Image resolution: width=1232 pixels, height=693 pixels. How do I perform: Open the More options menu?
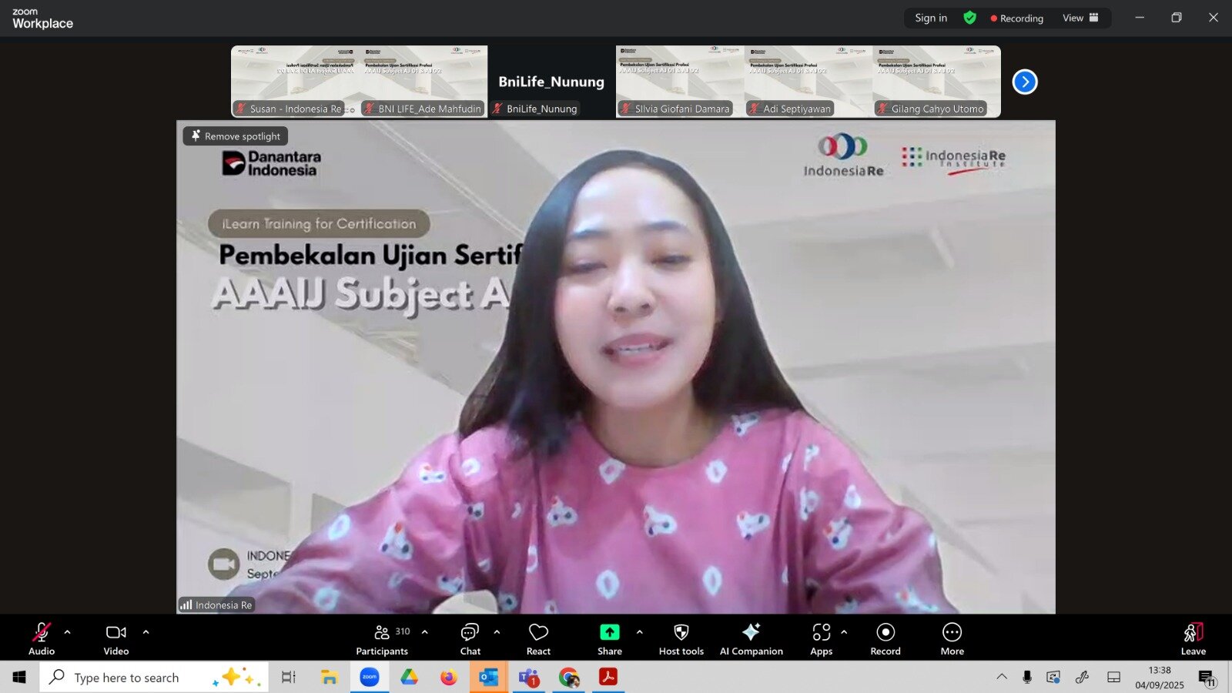[x=952, y=639]
